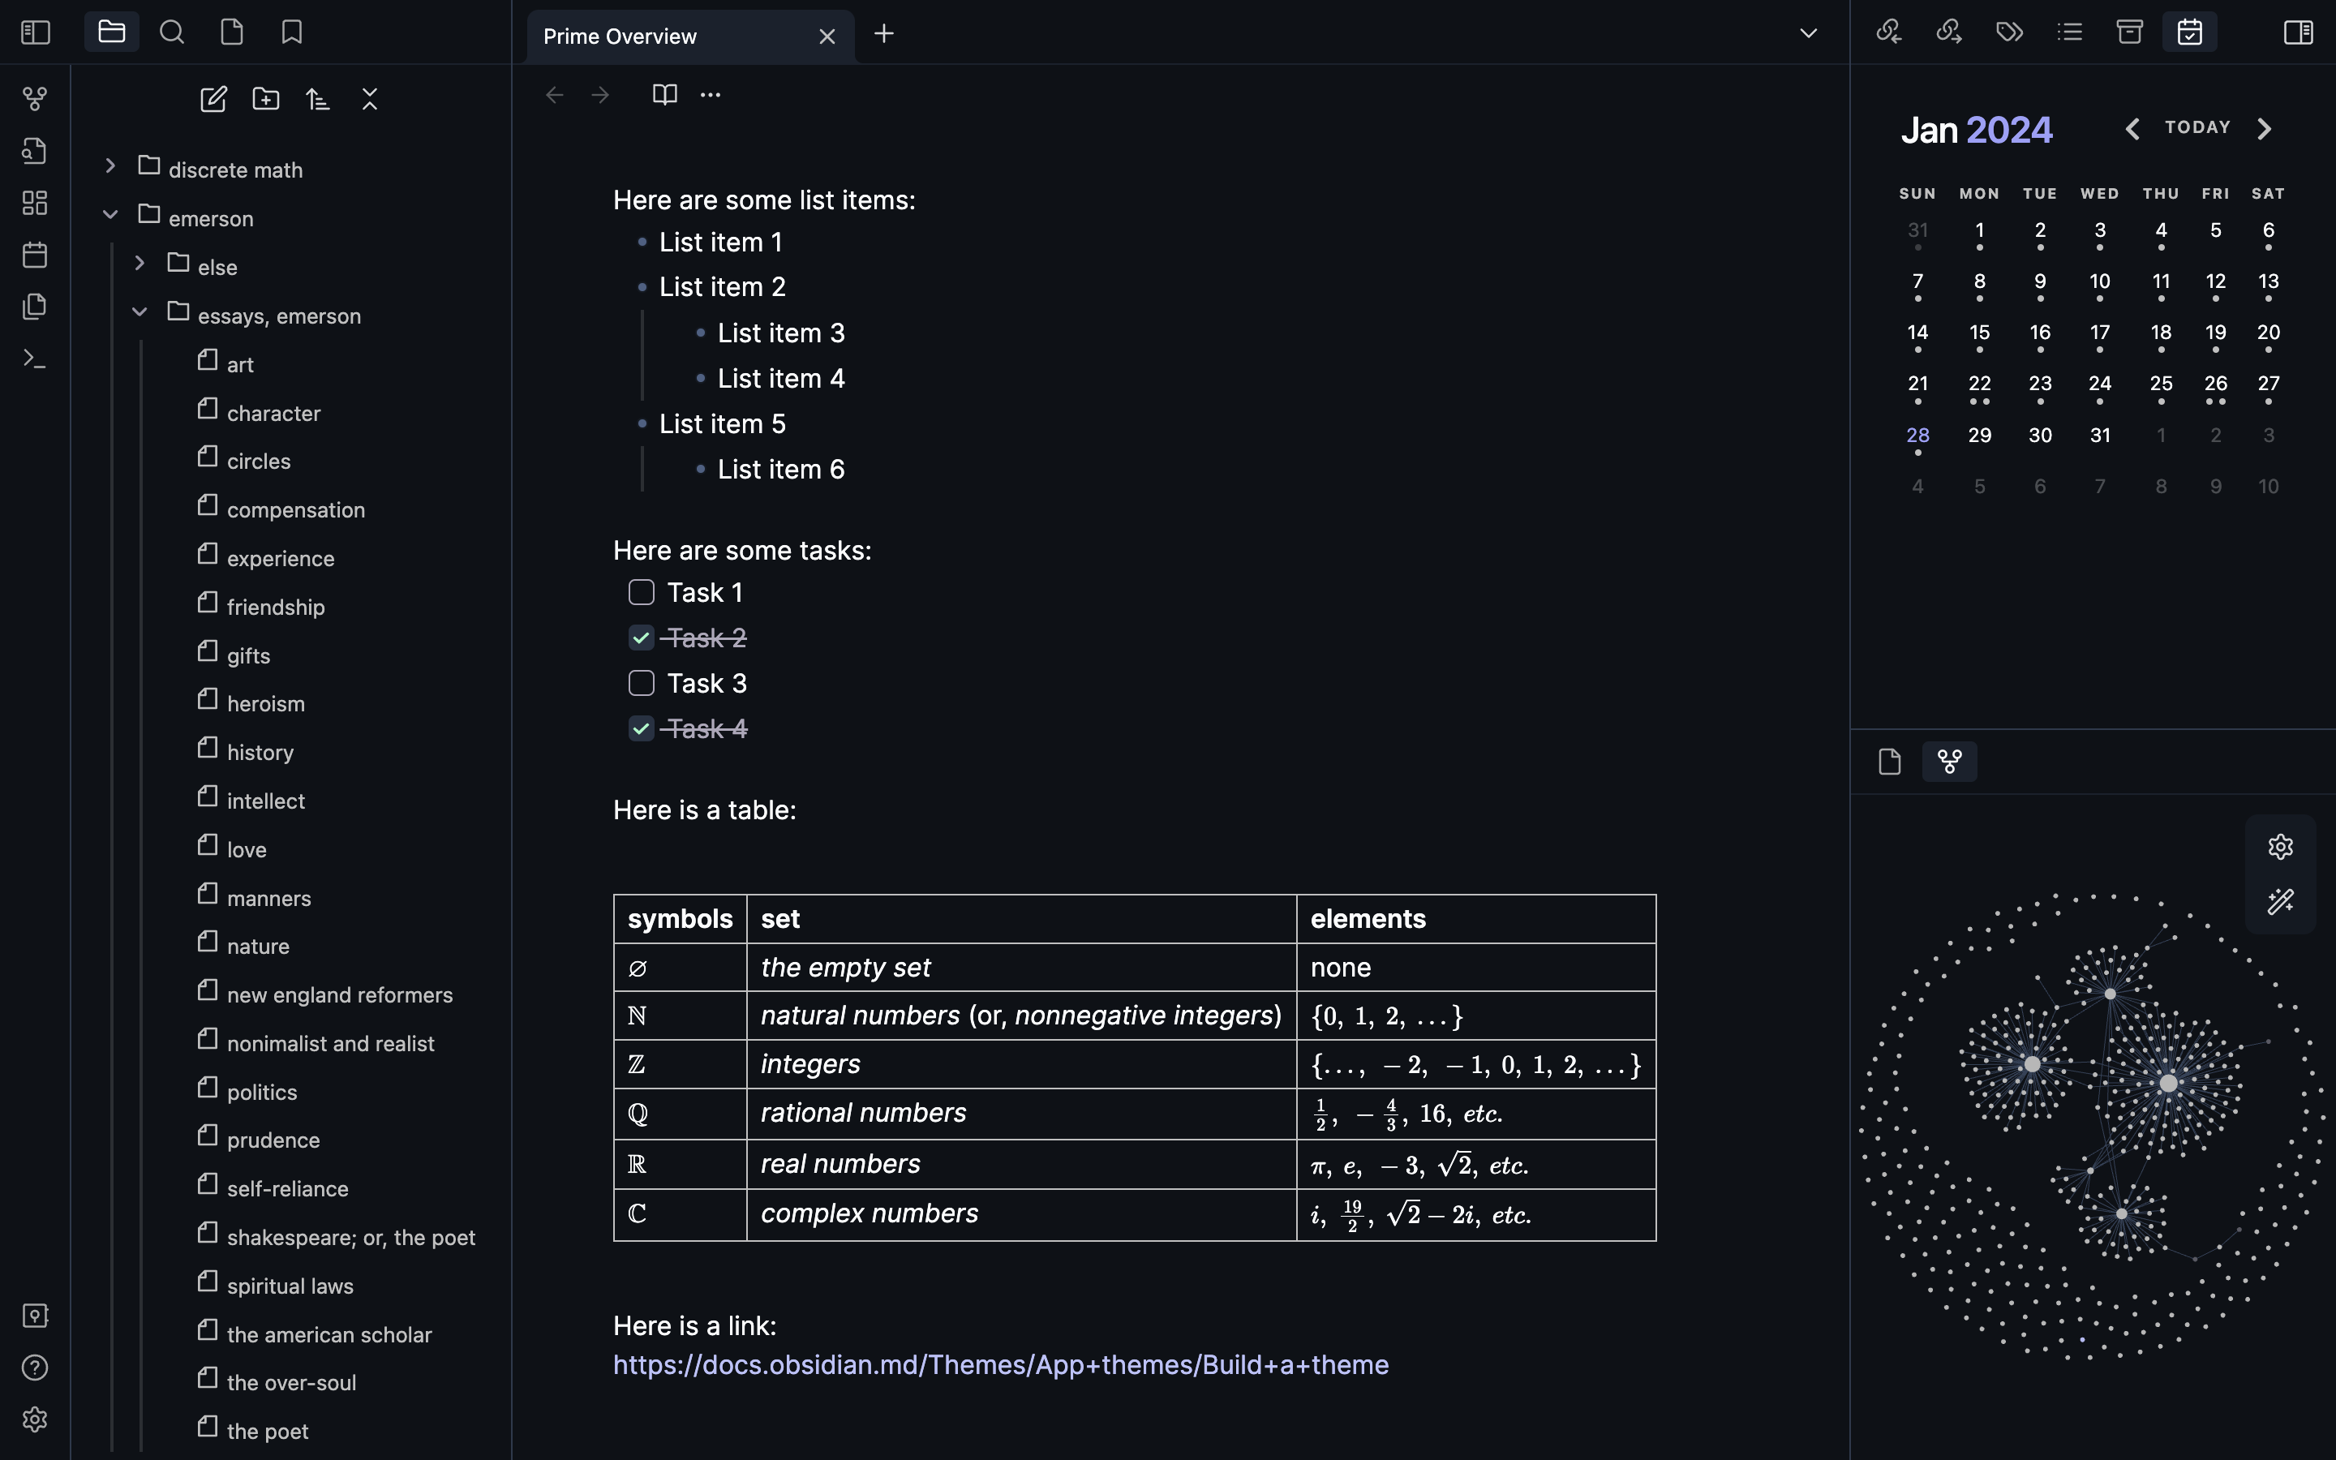Open command palette ribbon icon
Image resolution: width=2336 pixels, height=1460 pixels.
(x=35, y=359)
